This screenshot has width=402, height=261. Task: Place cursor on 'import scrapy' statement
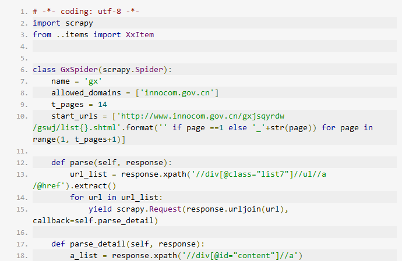(62, 23)
